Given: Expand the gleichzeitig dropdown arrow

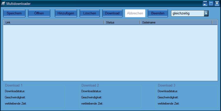Looking at the screenshot, I should coord(206,13).
